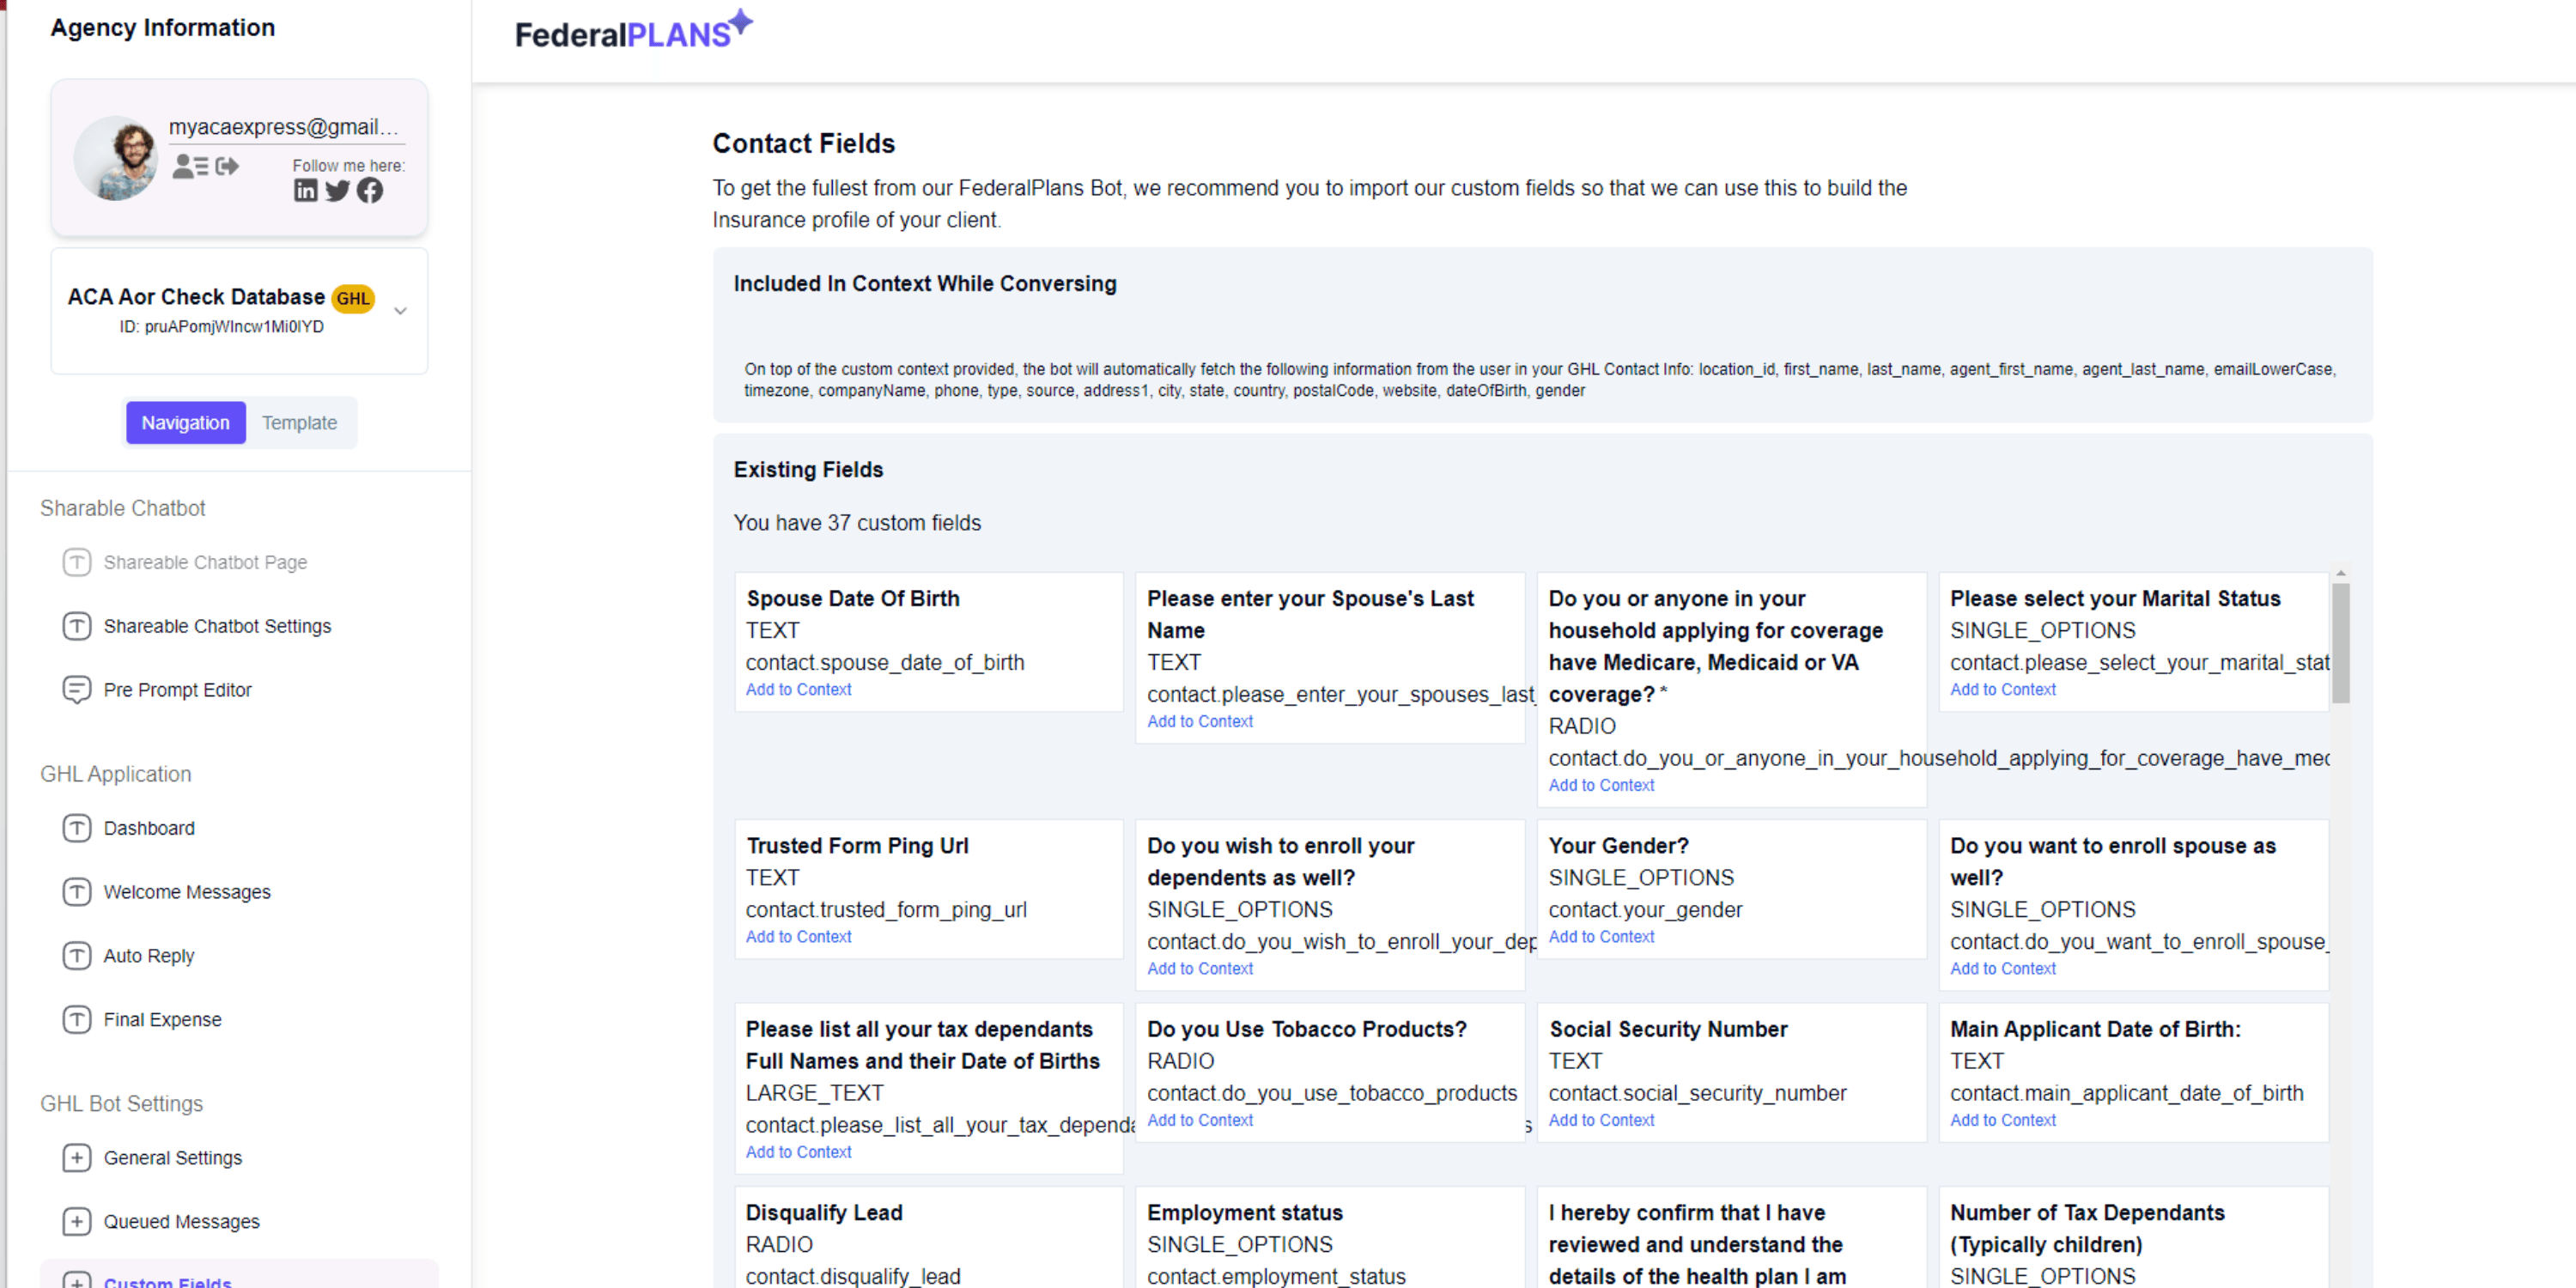The image size is (2576, 1288).
Task: Click the GHL Application section header
Action: click(116, 774)
